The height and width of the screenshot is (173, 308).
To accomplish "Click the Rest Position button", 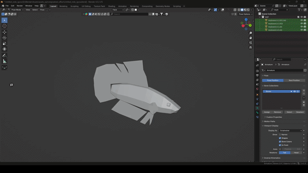I will [x=294, y=80].
